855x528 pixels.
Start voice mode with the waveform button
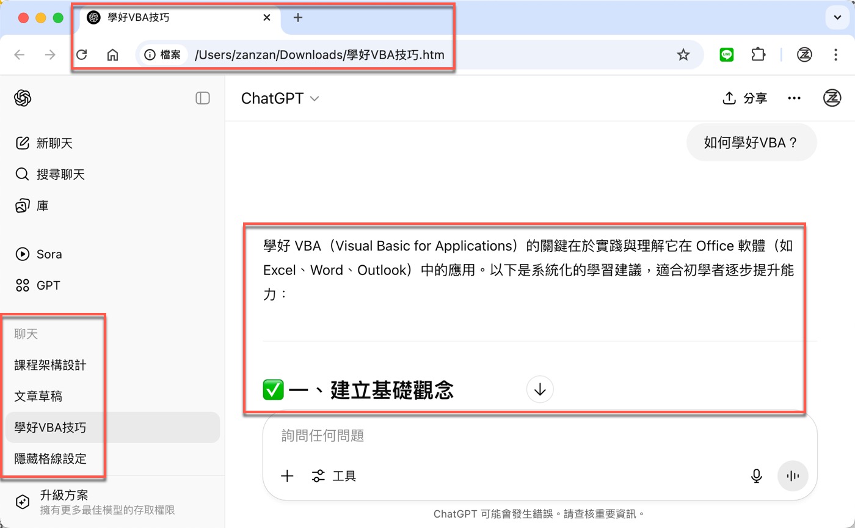tap(793, 476)
